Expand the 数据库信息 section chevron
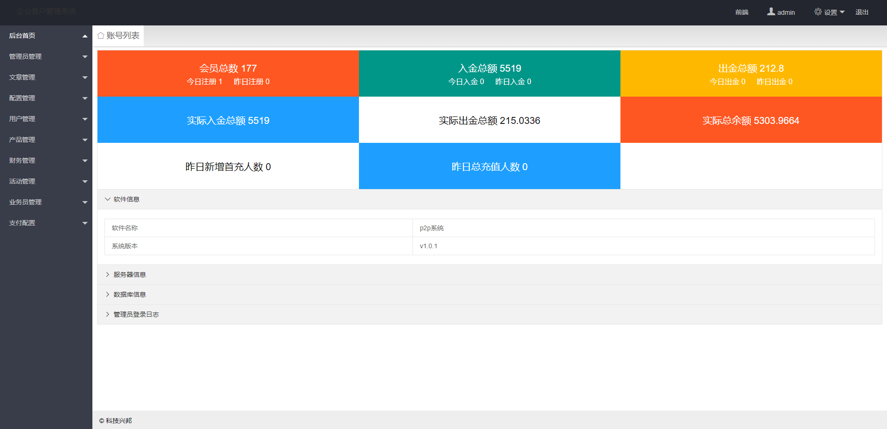Screen dimensions: 887x429 click(108, 294)
